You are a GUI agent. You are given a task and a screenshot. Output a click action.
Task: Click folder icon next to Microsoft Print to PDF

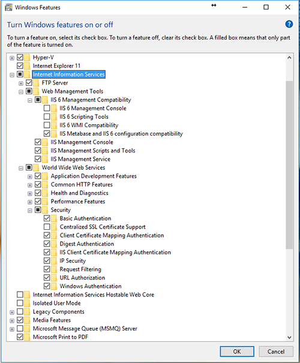tap(28, 337)
